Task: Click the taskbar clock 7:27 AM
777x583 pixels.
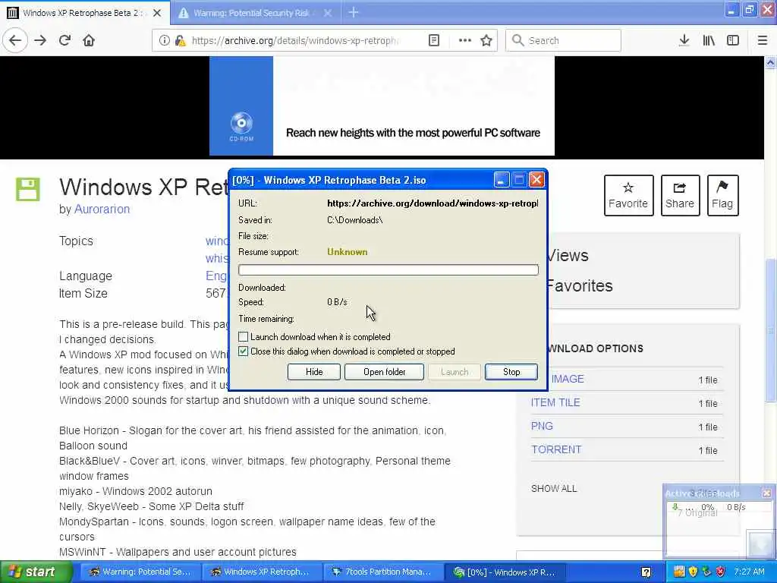Action: click(749, 572)
